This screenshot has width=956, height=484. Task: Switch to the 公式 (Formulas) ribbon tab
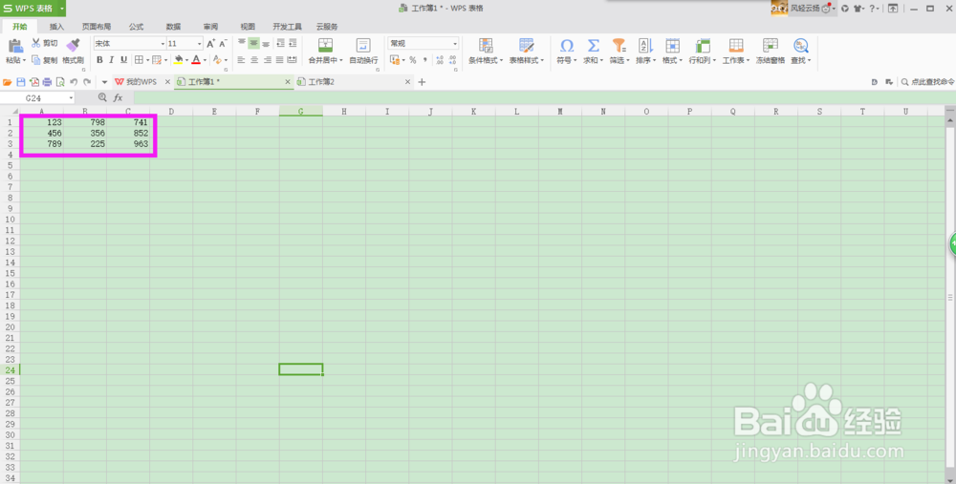[x=136, y=27]
